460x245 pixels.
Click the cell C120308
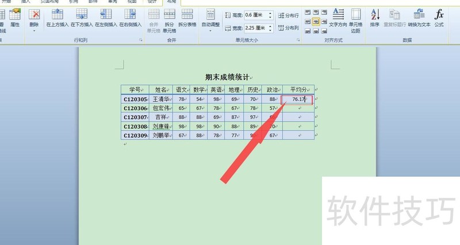[135, 126]
